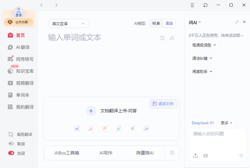Click the more tools grid icon
Viewport: 250px width, 168px height.
tap(172, 153)
